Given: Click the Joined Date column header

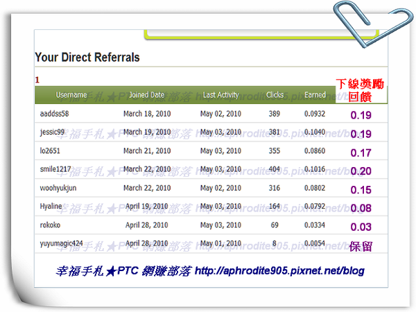Looking at the screenshot, I should (146, 95).
